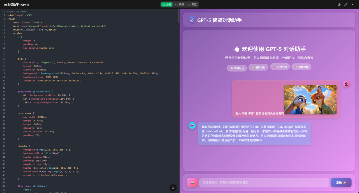The height and width of the screenshot is (193, 359).
Task: Click the robot logo next to GPT-5 智能对话助手
Action: click(192, 20)
